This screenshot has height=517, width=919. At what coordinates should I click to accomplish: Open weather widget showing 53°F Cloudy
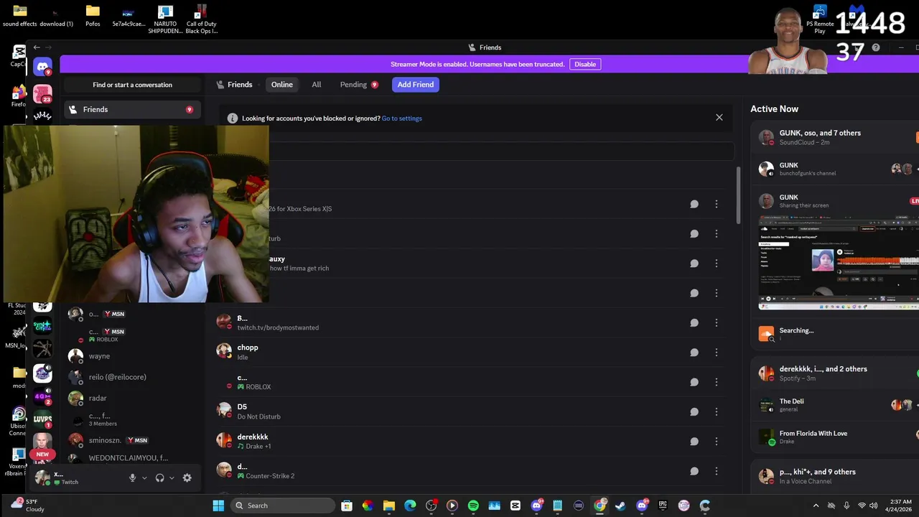pyautogui.click(x=27, y=506)
